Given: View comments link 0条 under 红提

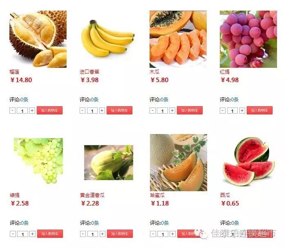Looking at the screenshot, I should point(235,100).
